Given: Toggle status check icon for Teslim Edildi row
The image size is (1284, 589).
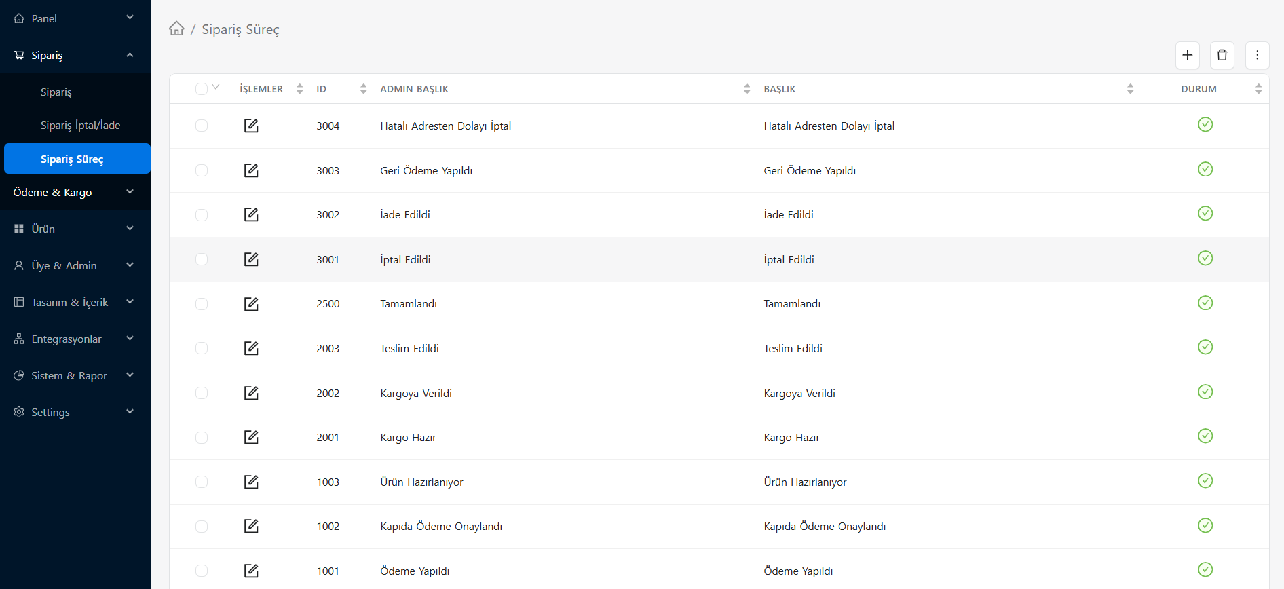Looking at the screenshot, I should pyautogui.click(x=1205, y=347).
